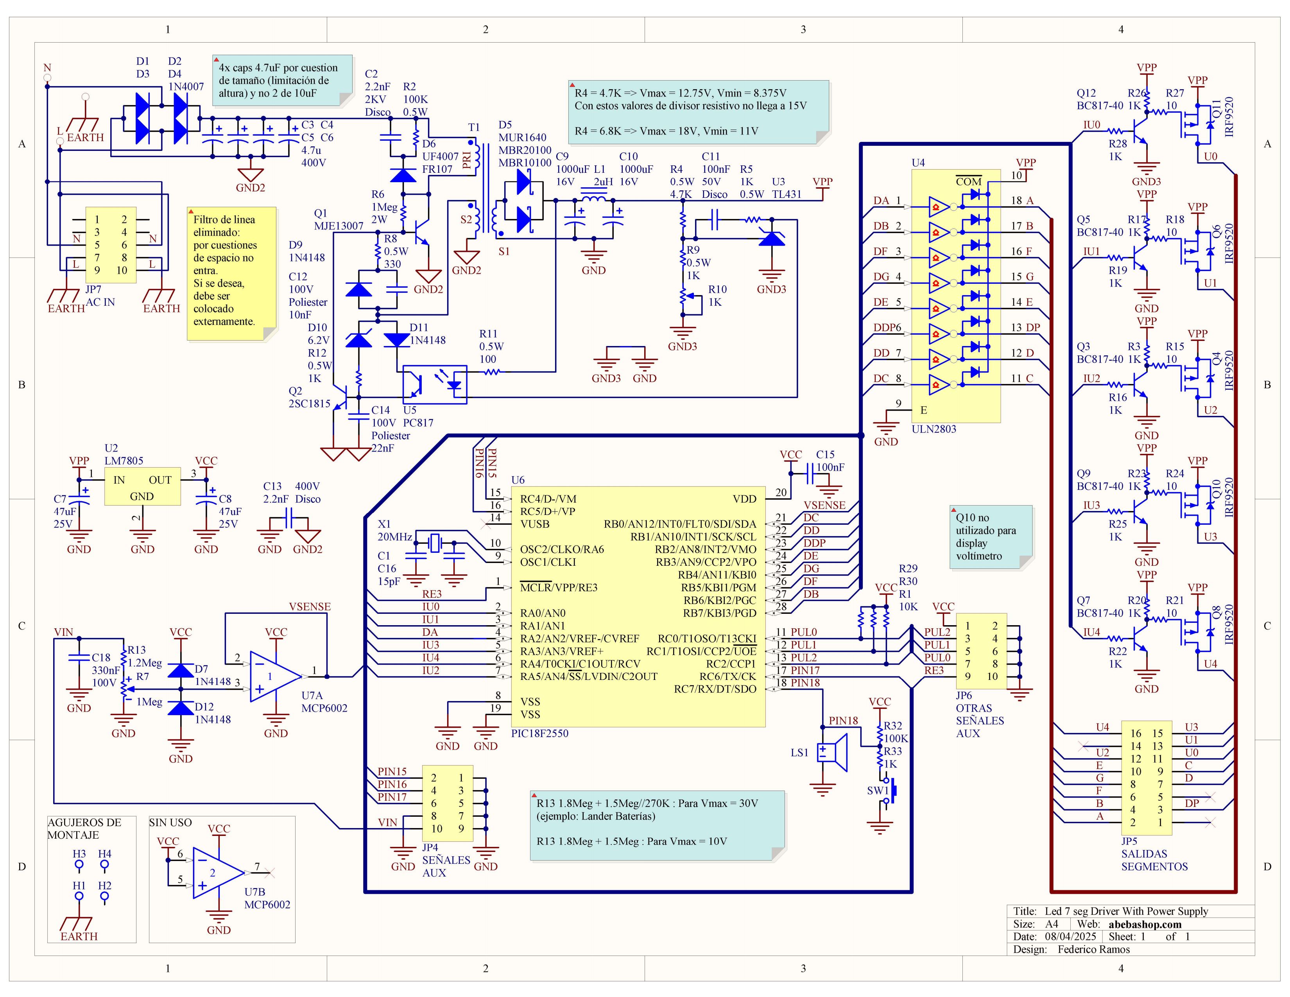
Task: Click the PC817 optocoupler U5 symbol
Action: click(x=435, y=384)
